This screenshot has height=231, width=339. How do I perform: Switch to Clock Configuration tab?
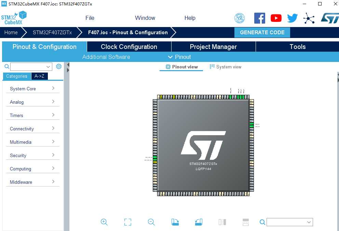pos(129,47)
